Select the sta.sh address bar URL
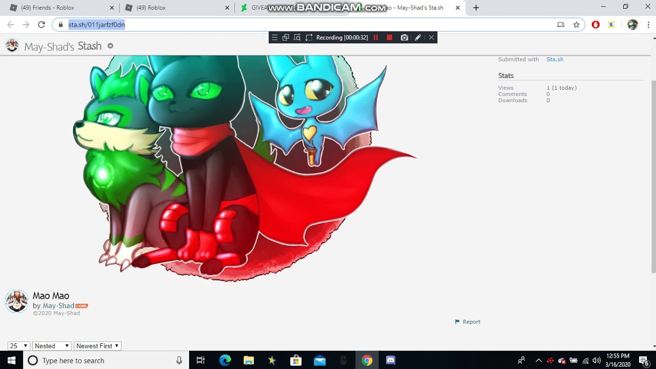This screenshot has width=656, height=369. (x=97, y=25)
